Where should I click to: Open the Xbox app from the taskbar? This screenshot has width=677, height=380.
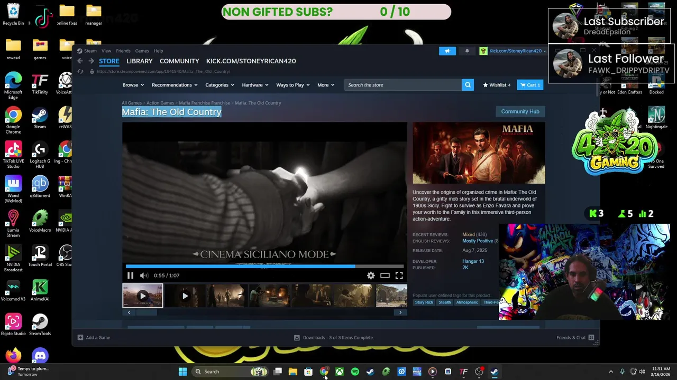(340, 372)
